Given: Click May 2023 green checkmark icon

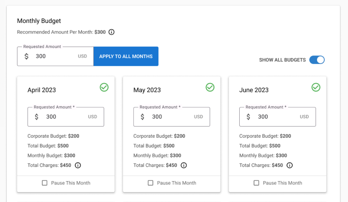Looking at the screenshot, I should pos(210,87).
